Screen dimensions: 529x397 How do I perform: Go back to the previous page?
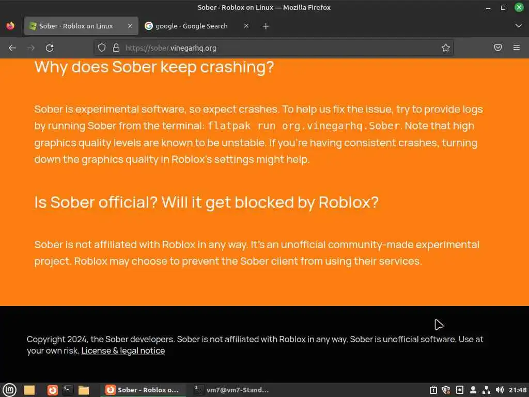[12, 48]
